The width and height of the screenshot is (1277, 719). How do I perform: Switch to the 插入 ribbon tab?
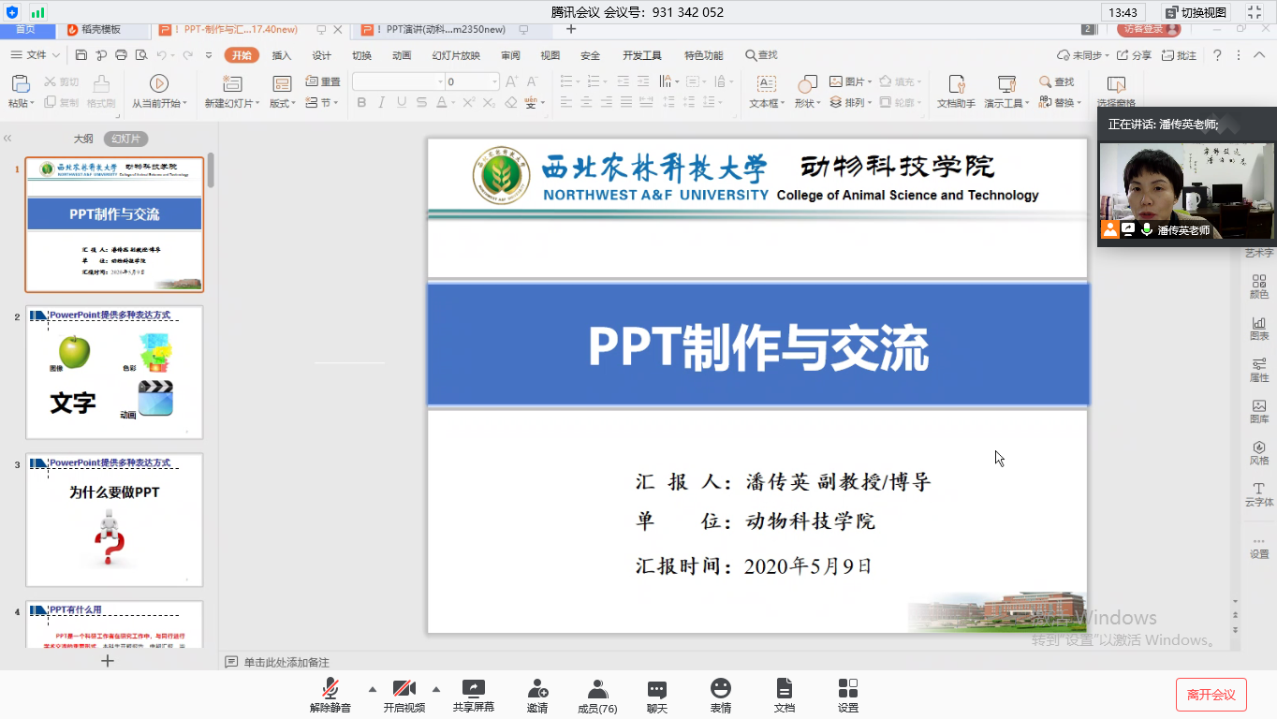tap(282, 55)
